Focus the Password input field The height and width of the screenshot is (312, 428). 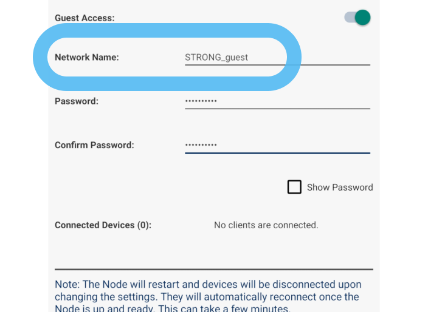click(277, 101)
